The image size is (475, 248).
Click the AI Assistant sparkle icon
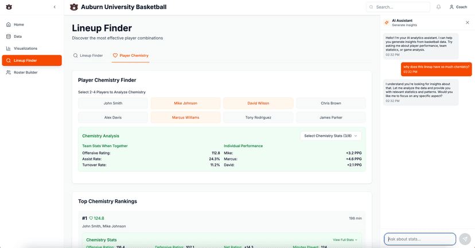(387, 23)
